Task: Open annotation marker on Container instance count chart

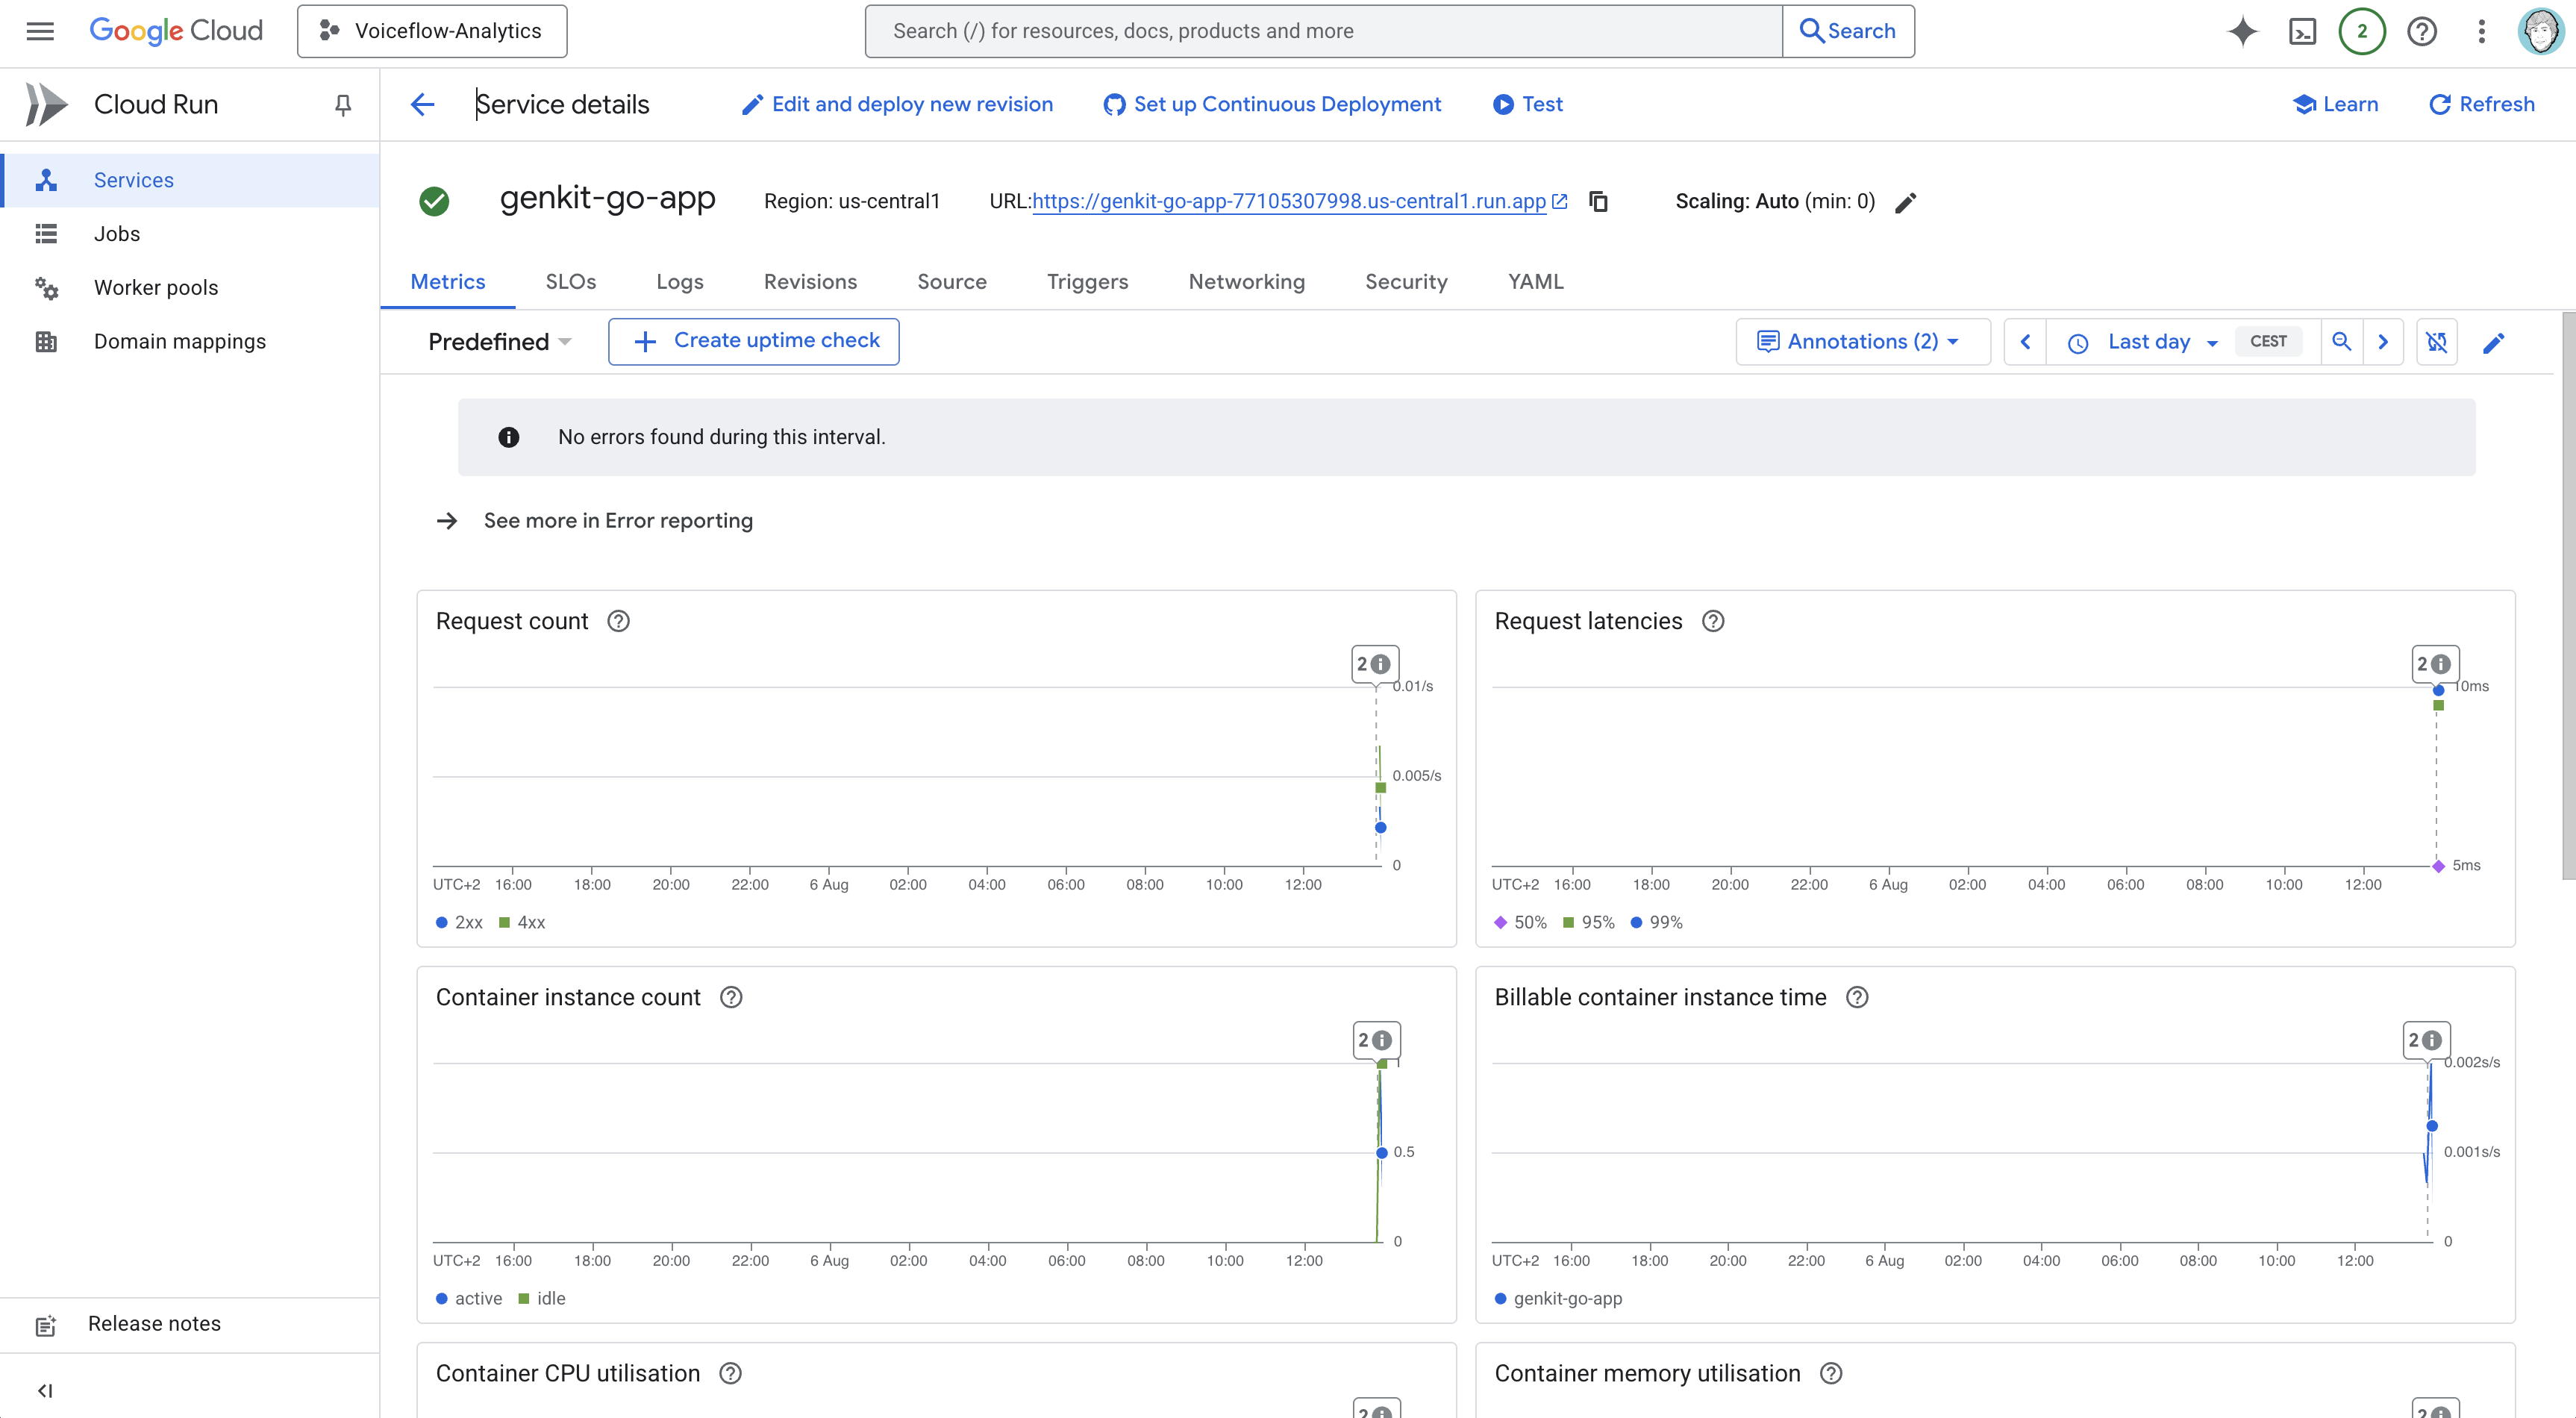Action: pos(1376,1040)
